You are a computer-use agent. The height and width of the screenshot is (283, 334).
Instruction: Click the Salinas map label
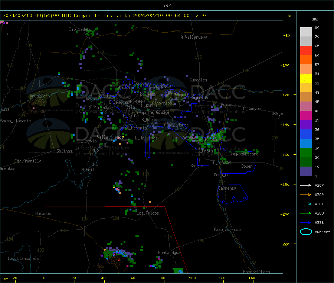click(x=64, y=151)
